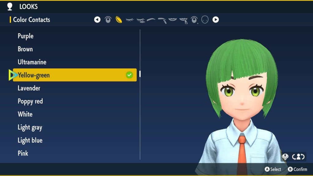Choose the Light gray contact color

(30, 127)
